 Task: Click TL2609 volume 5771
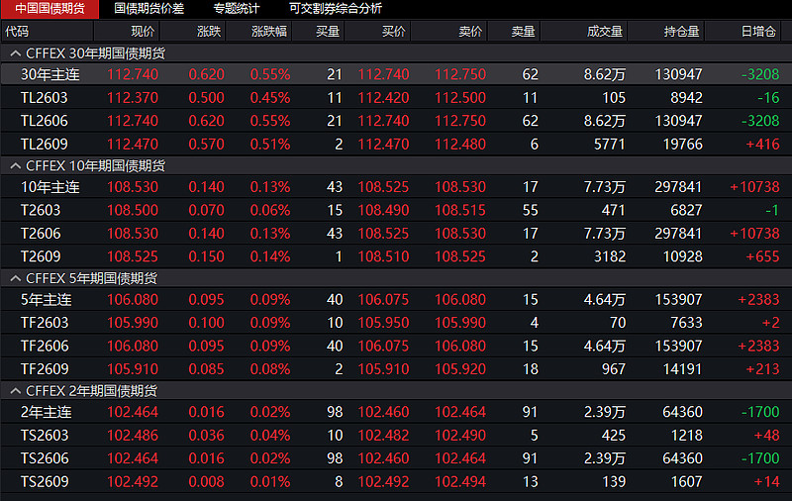pos(609,144)
